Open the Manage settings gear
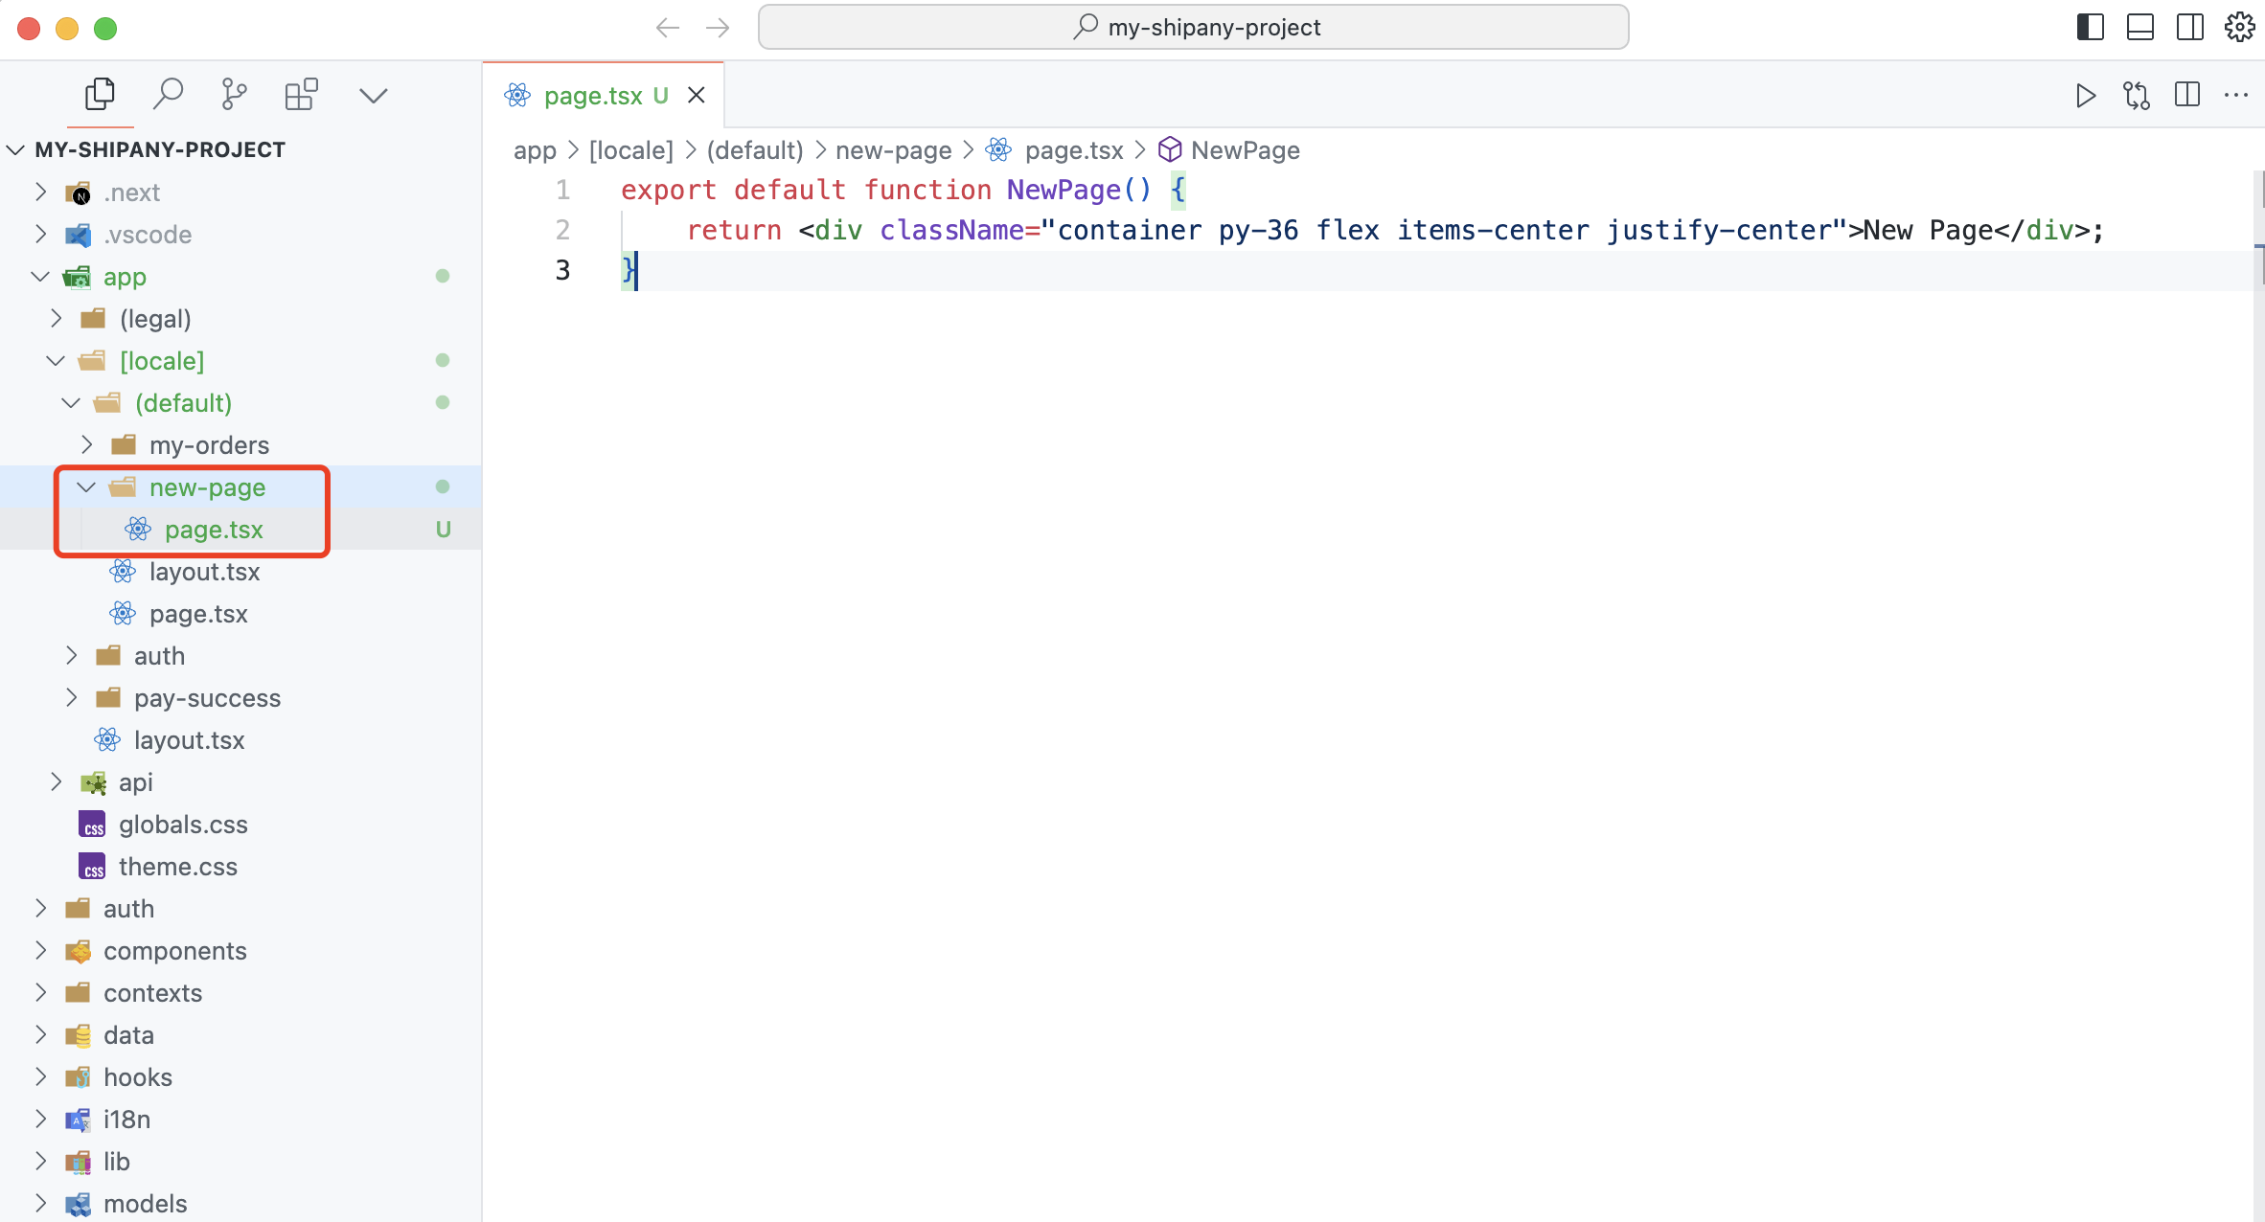 click(x=2239, y=27)
